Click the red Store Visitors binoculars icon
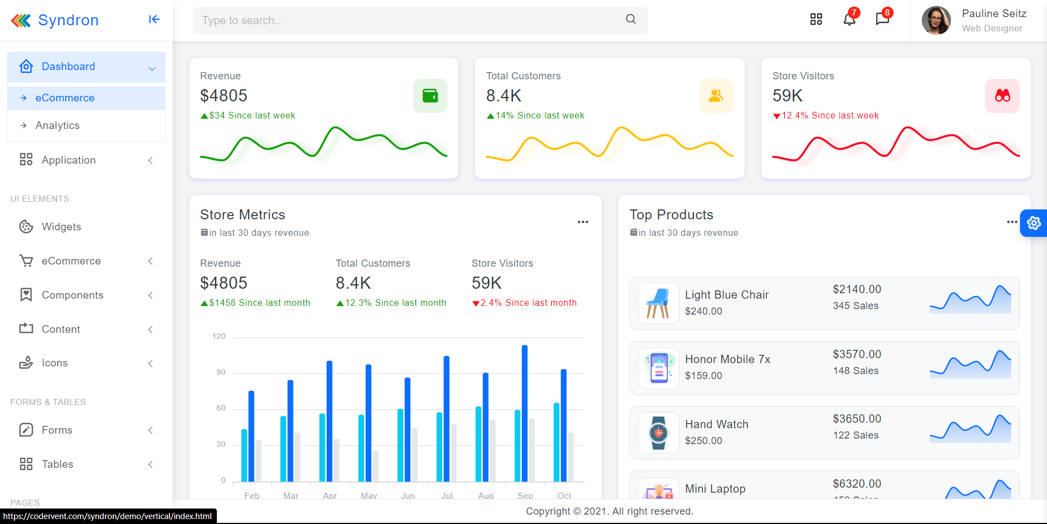 pos(1002,96)
